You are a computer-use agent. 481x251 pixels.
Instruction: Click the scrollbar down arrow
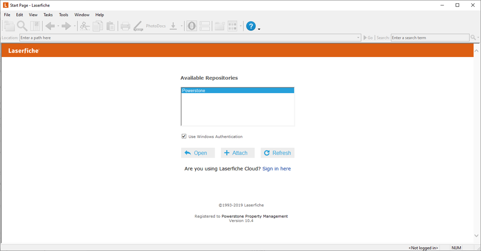[x=476, y=235]
